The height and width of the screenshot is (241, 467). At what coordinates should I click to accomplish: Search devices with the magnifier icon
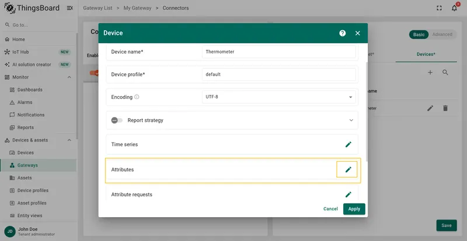445,72
